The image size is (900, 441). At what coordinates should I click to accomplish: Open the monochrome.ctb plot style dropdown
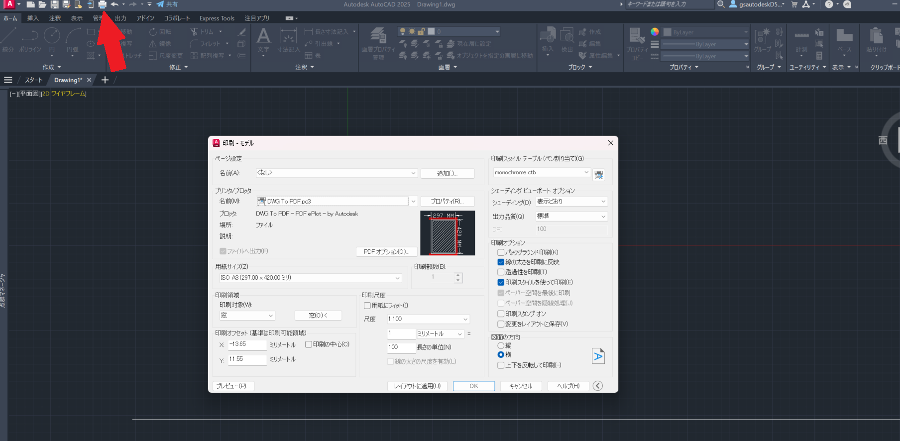[586, 172]
